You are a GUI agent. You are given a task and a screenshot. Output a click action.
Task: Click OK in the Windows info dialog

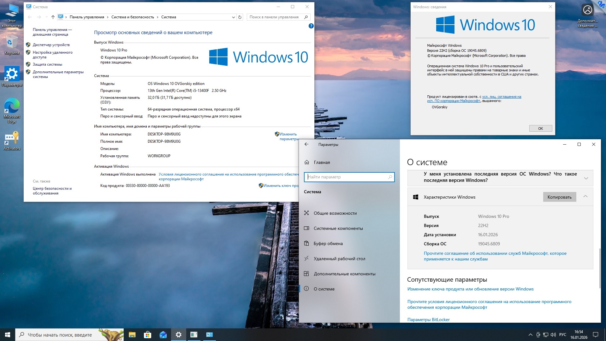pyautogui.click(x=540, y=129)
